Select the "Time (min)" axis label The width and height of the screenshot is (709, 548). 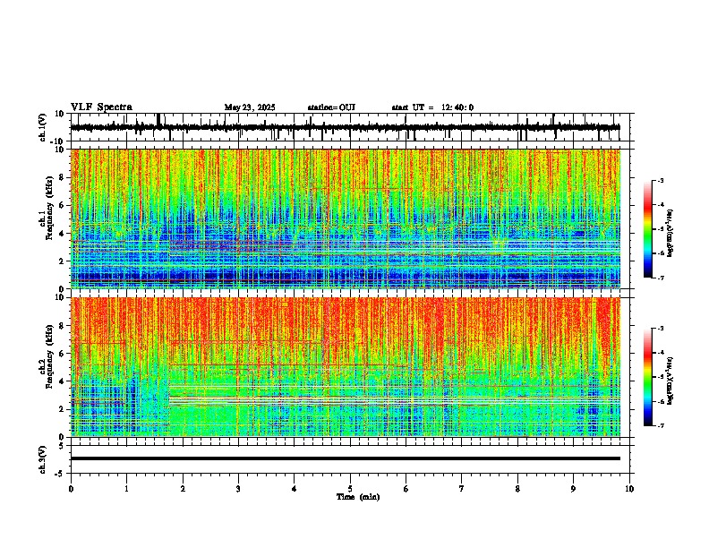[x=358, y=497]
